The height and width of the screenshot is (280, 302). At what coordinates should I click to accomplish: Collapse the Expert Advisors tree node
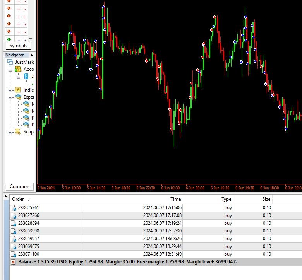[10, 97]
